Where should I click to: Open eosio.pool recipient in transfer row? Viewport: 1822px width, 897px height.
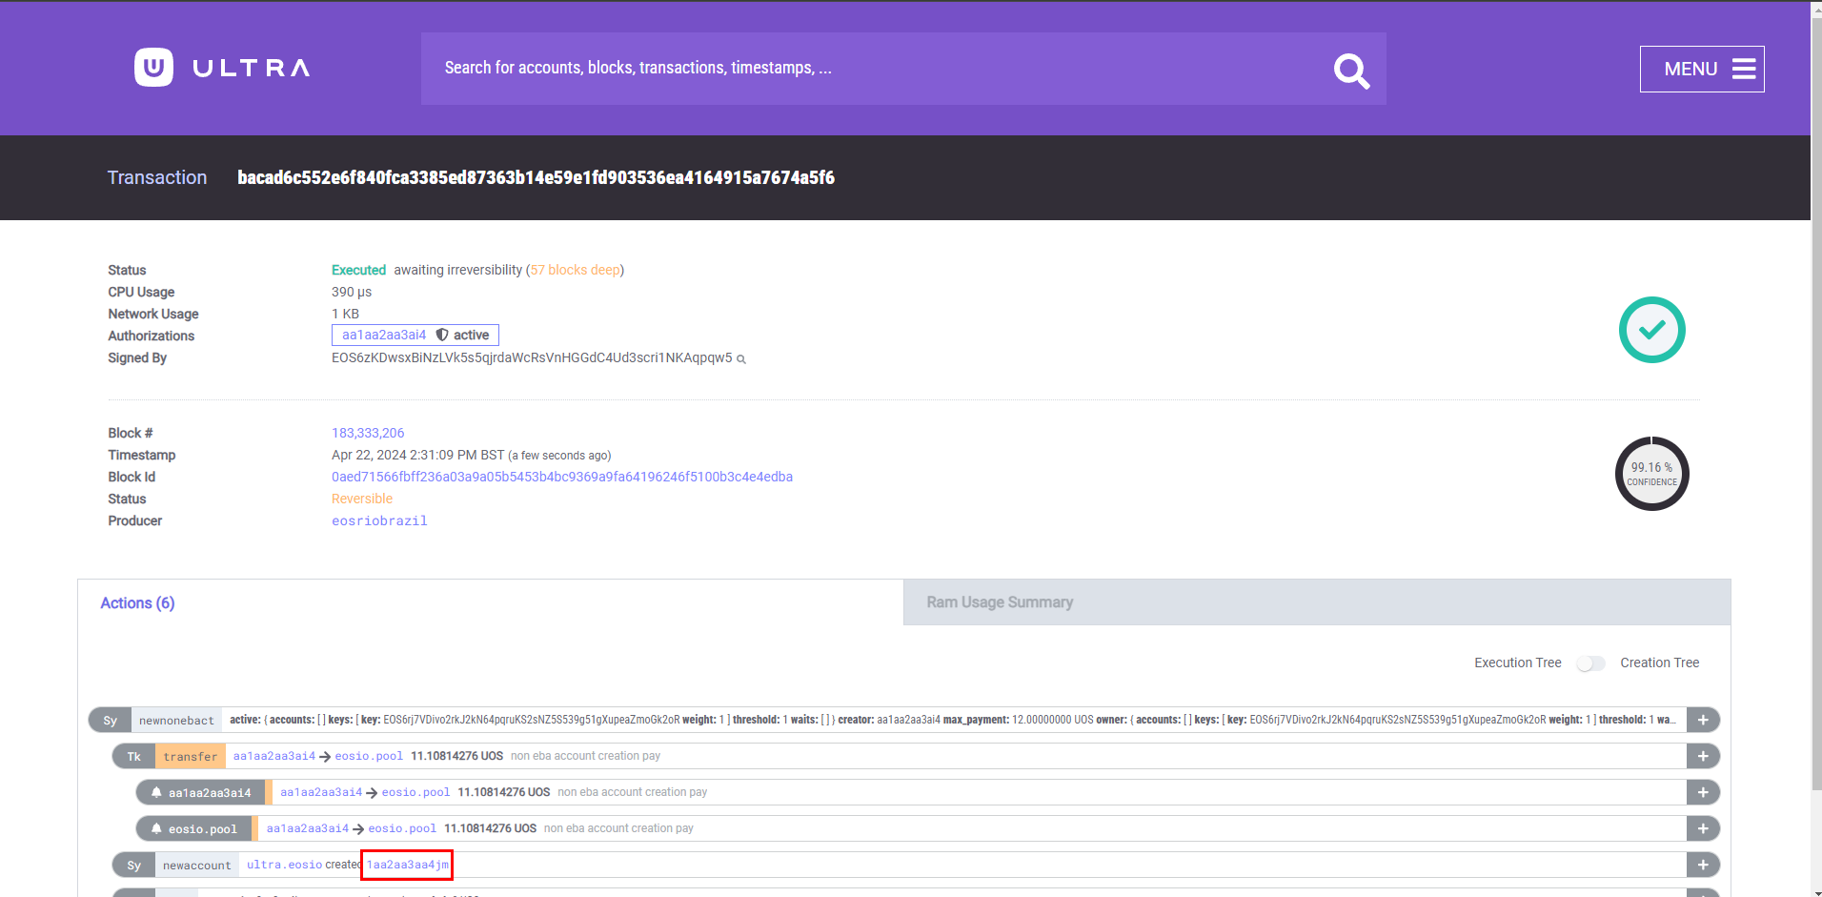click(369, 756)
